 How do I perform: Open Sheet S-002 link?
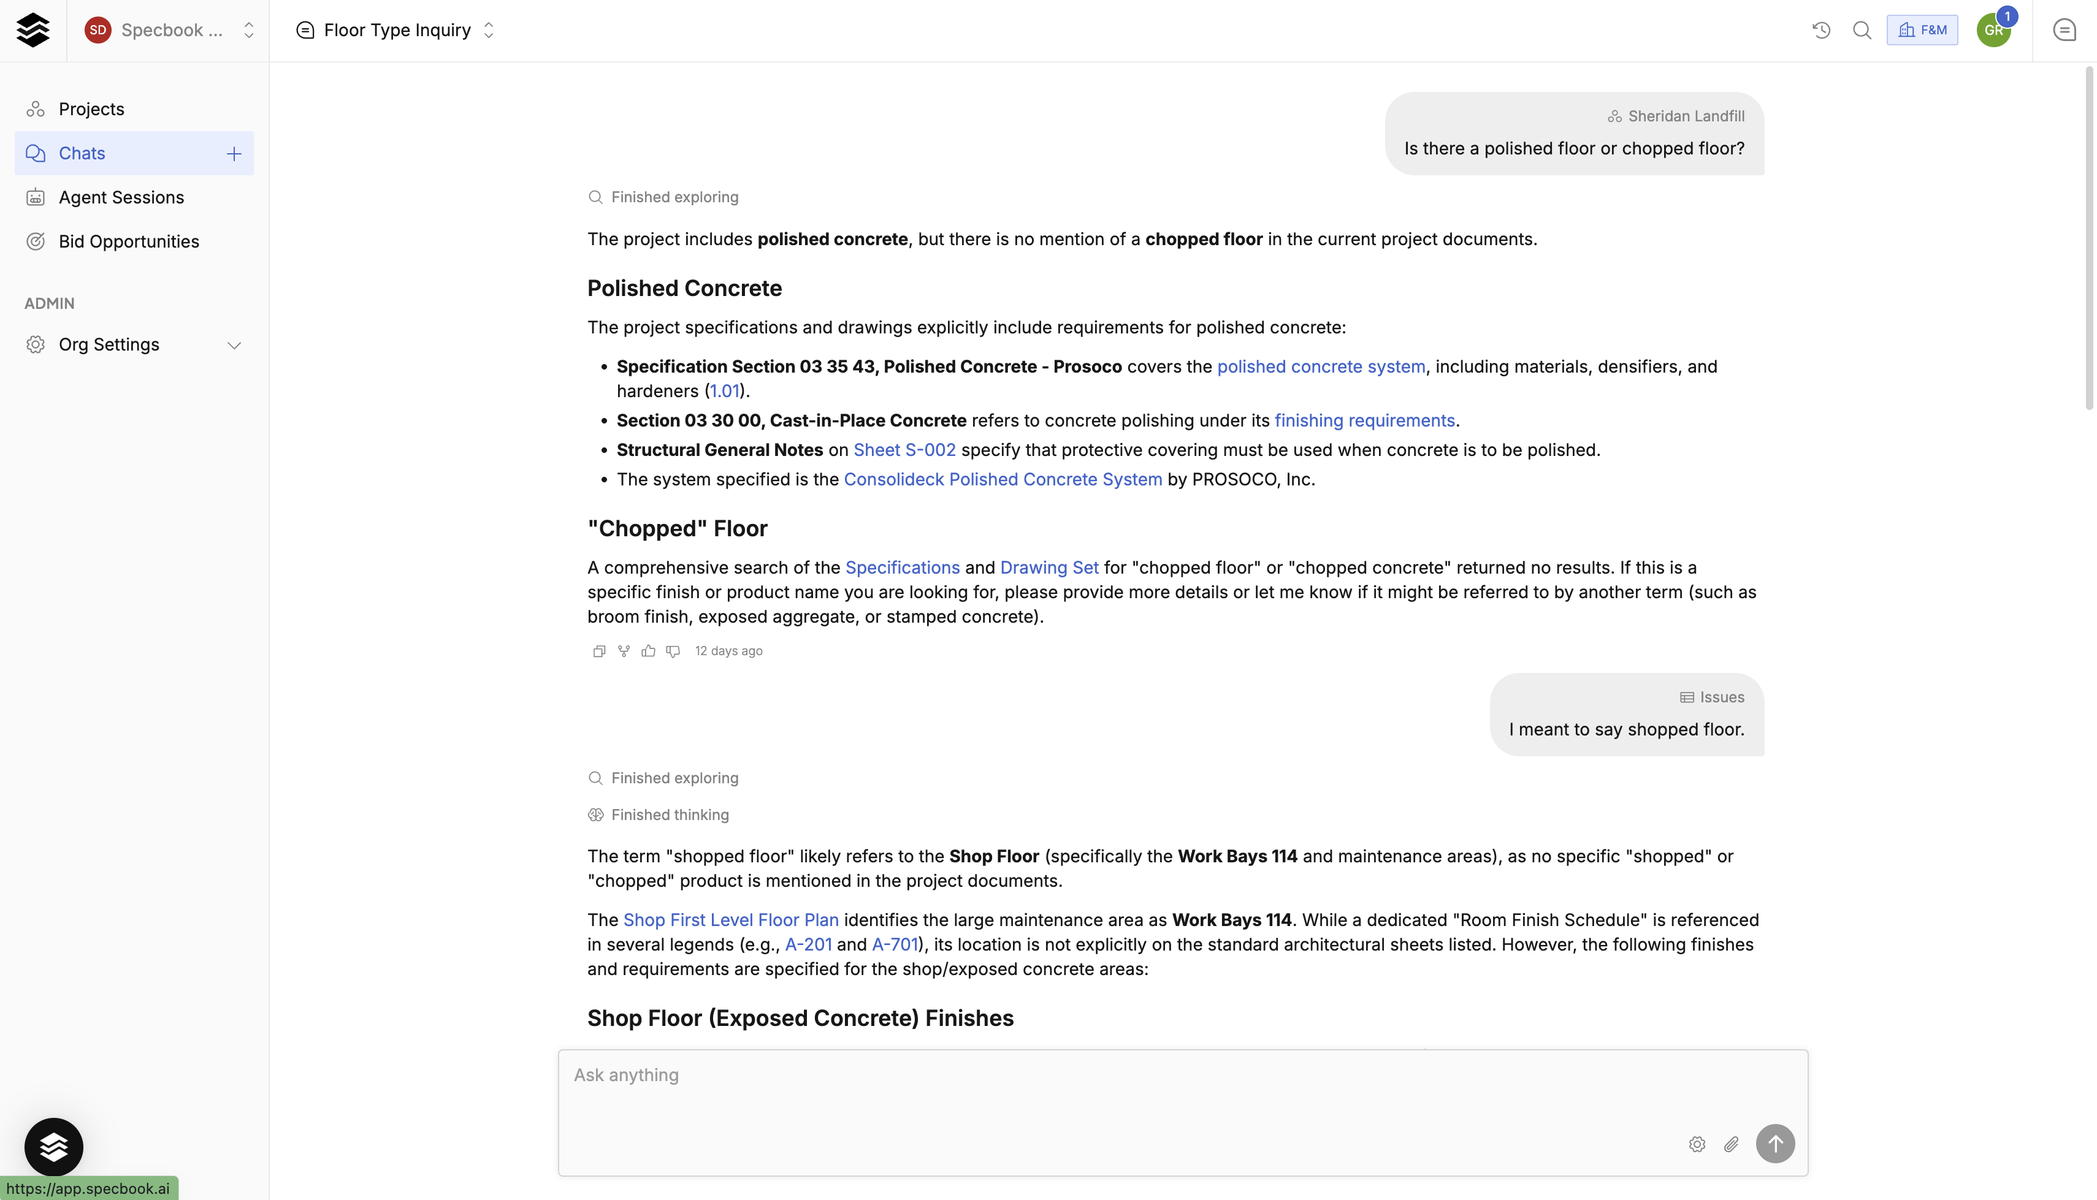click(x=904, y=450)
